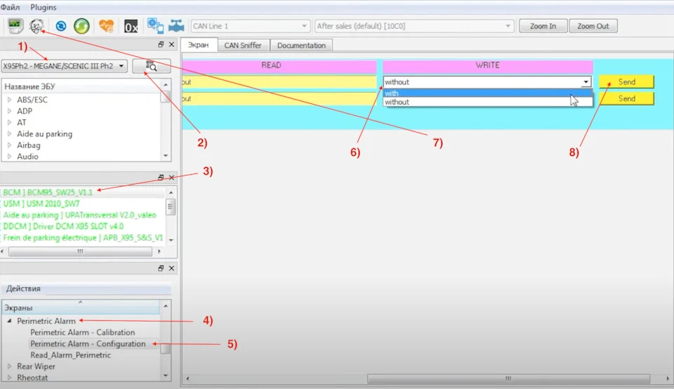The height and width of the screenshot is (389, 674).
Task: Close the ECU name panel
Action: pyautogui.click(x=171, y=44)
